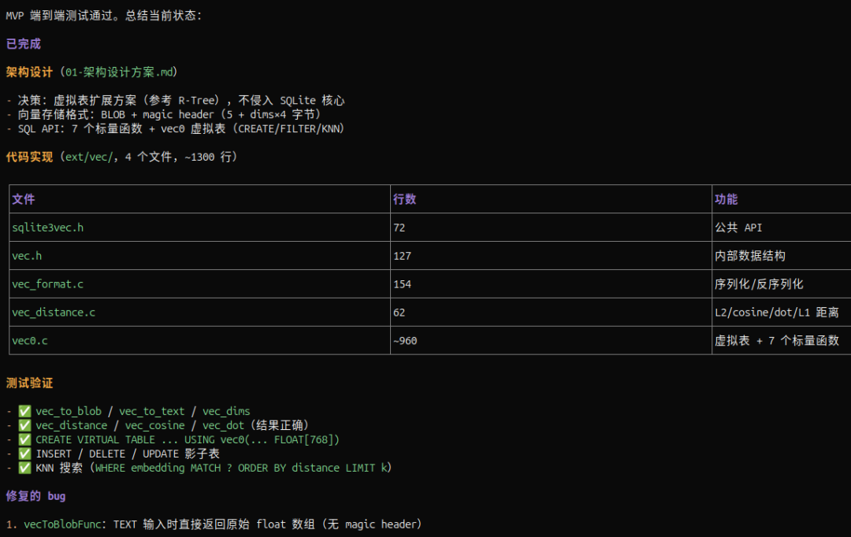The height and width of the screenshot is (537, 851).
Task: Click the checkmark next to vec_distance line
Action: 24,425
